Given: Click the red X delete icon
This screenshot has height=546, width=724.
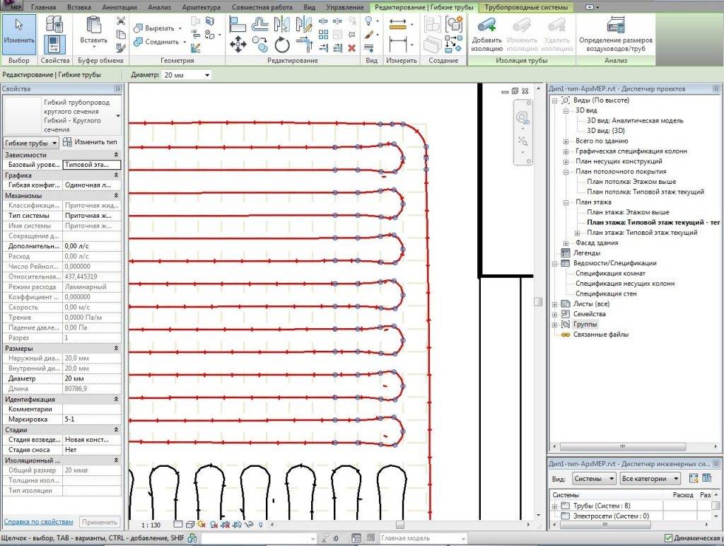Looking at the screenshot, I should 351,47.
